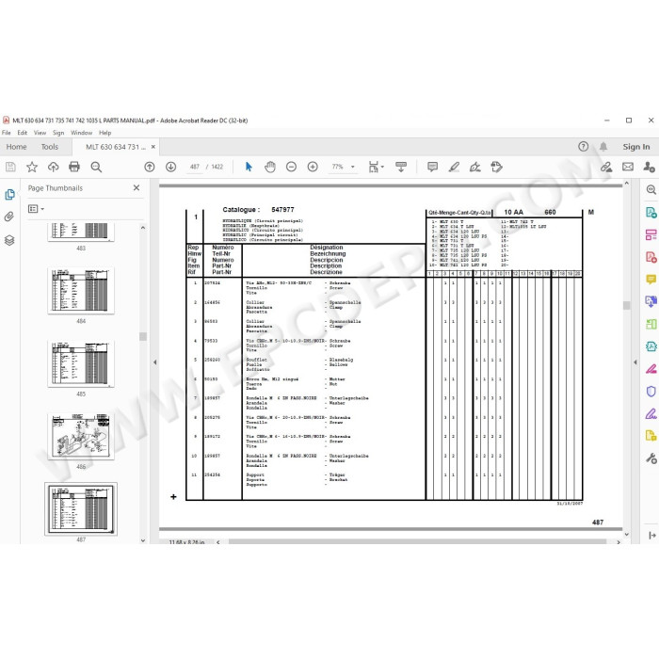
Task: Switch to the Tools tab
Action: click(50, 147)
